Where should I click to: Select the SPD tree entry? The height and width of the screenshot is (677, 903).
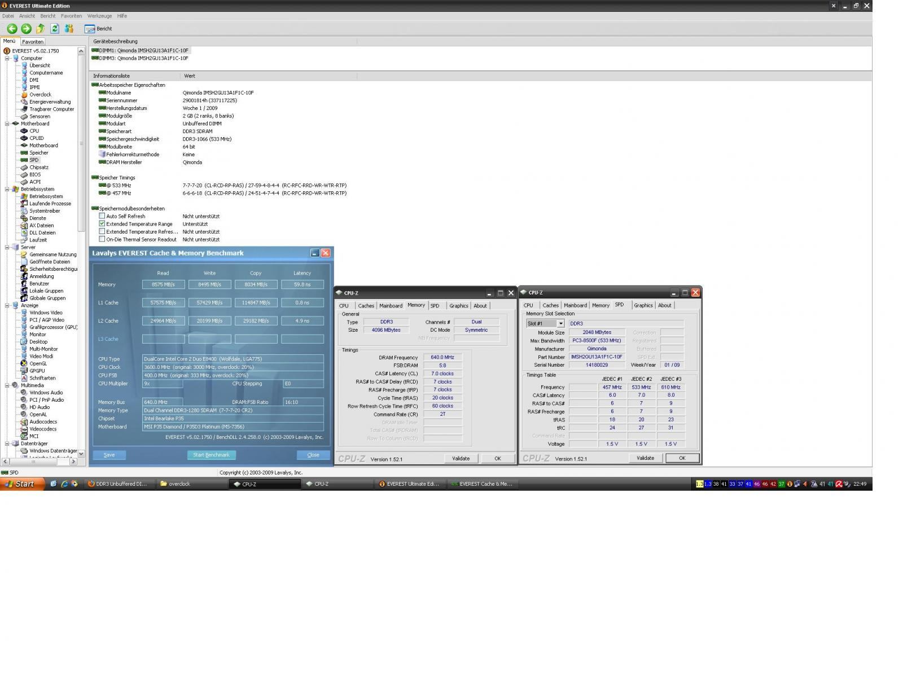[34, 160]
